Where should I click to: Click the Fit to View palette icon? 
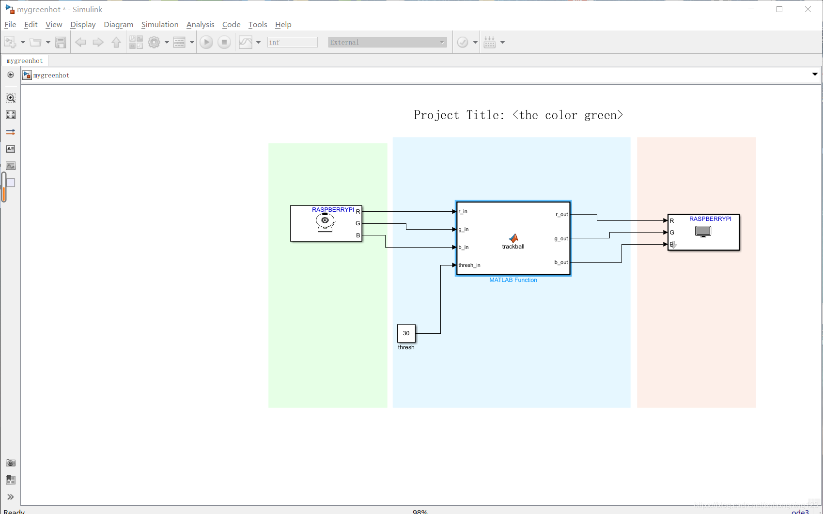tap(11, 115)
